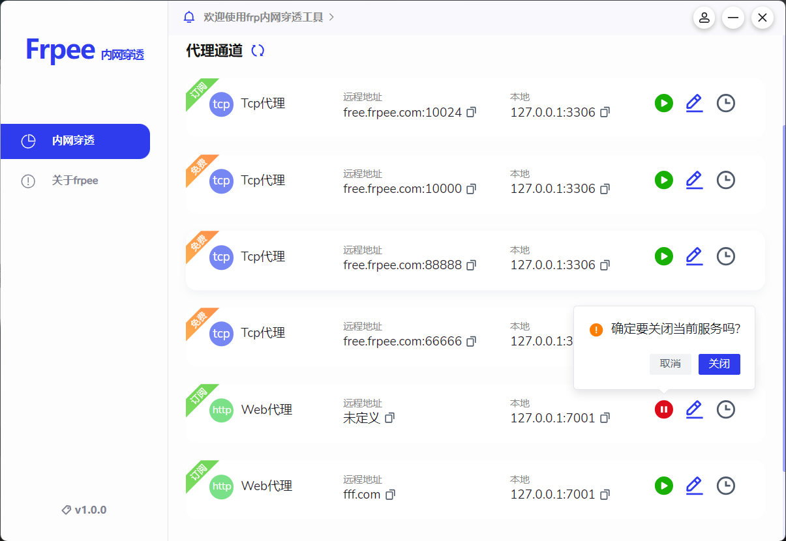Copy the 未定义 remote address

click(389, 418)
